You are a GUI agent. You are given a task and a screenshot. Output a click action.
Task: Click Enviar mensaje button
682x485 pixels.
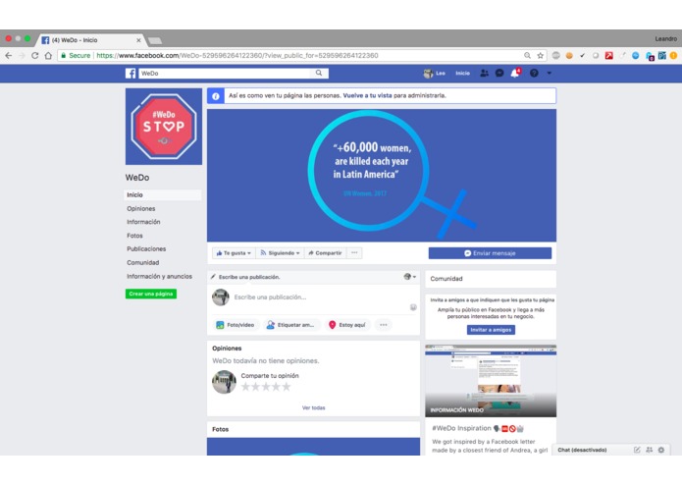click(x=490, y=253)
